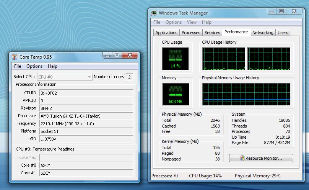This screenshot has width=309, height=190.
Task: Click status bar Processes: 70
Action: [x=164, y=176]
